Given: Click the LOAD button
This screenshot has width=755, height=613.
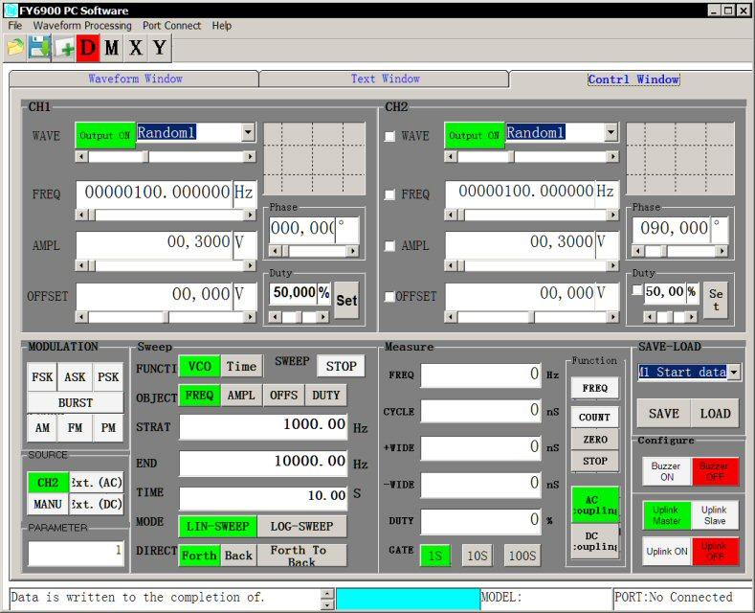Looking at the screenshot, I should 715,414.
